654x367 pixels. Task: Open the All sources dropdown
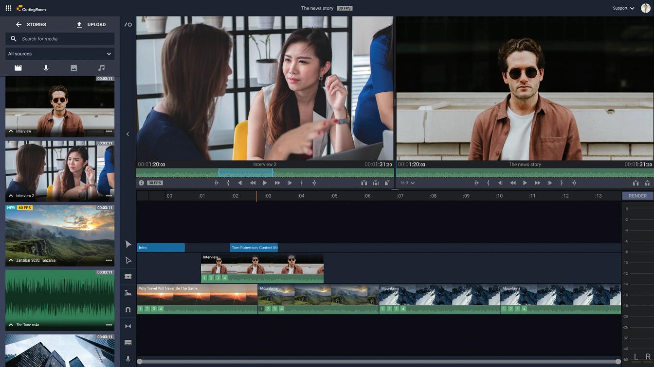click(60, 54)
